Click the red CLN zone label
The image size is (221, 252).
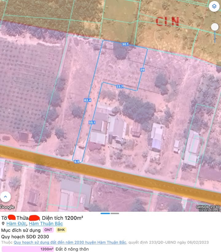pos(167,21)
